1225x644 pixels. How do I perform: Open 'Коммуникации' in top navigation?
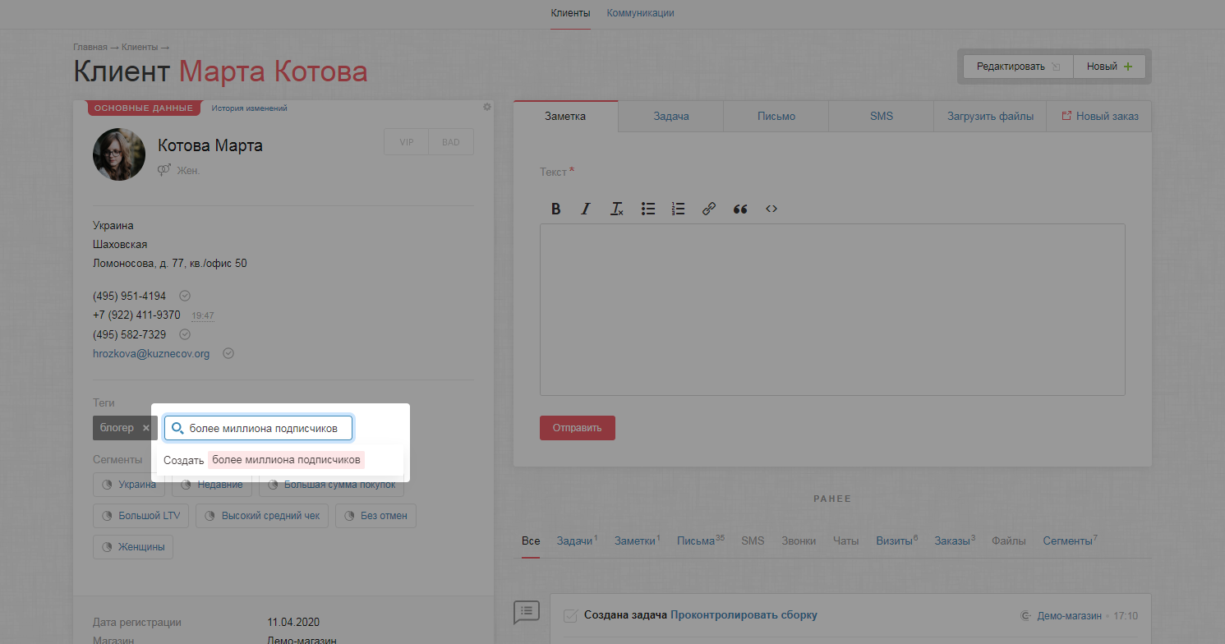point(640,13)
